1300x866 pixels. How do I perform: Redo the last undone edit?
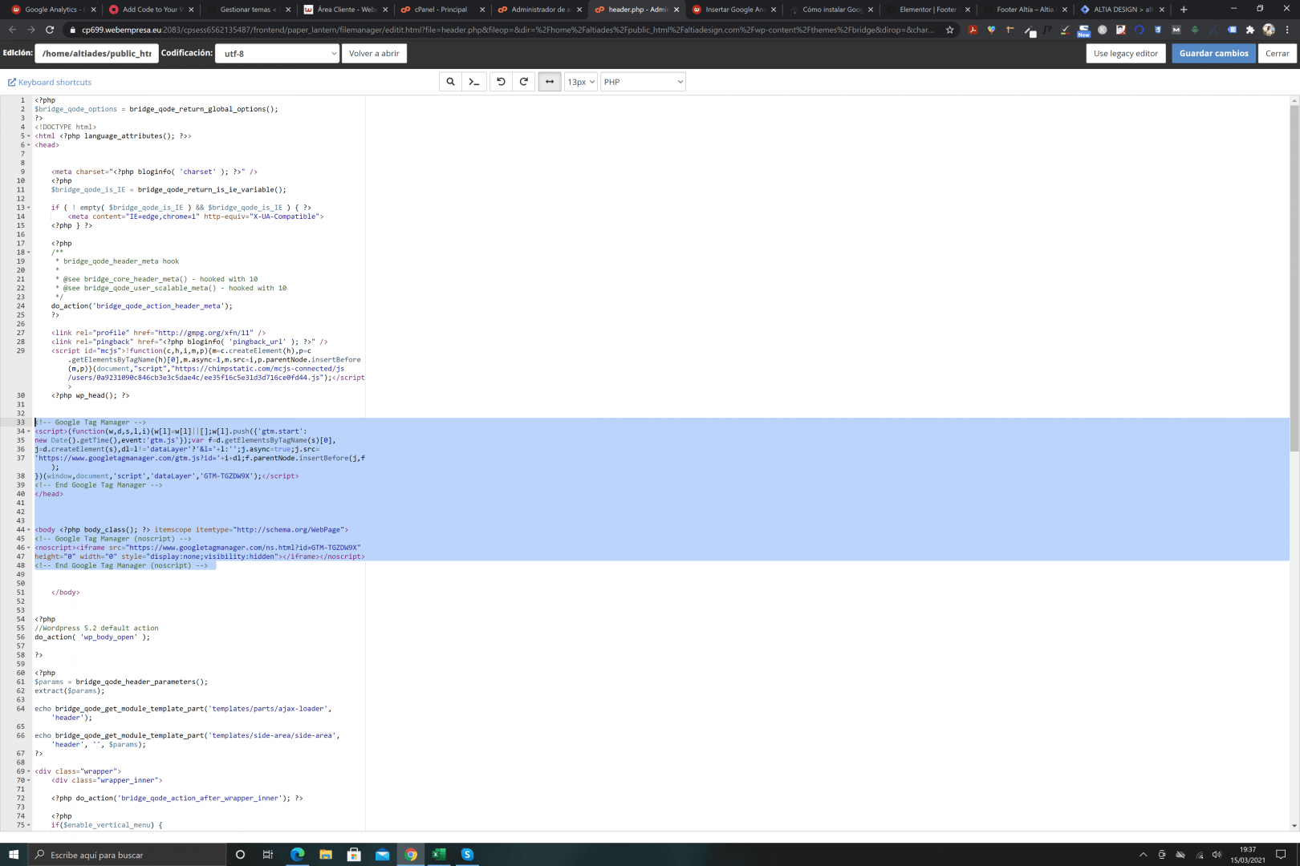(x=524, y=82)
